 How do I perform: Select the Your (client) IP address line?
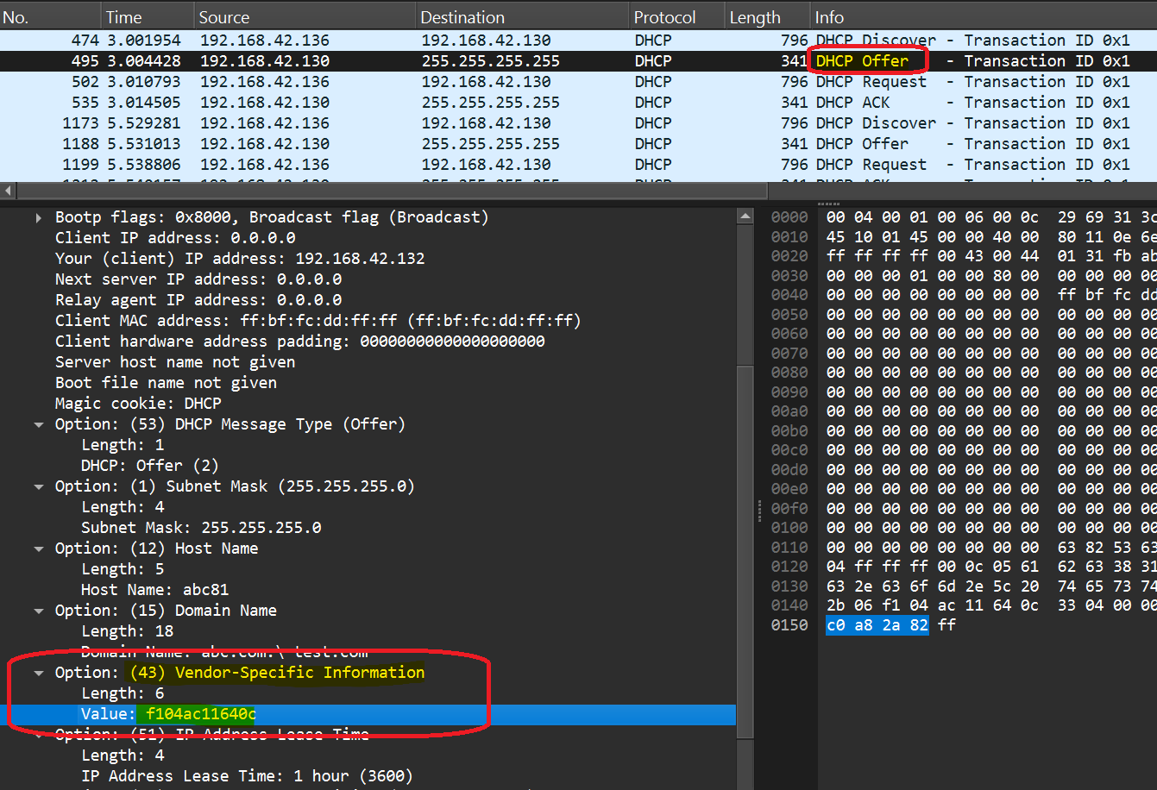240,259
